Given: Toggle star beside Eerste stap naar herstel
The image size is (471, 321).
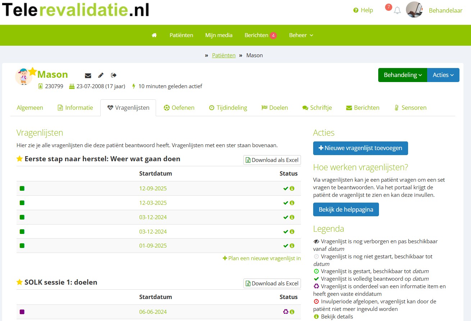Looking at the screenshot, I should pyautogui.click(x=20, y=159).
